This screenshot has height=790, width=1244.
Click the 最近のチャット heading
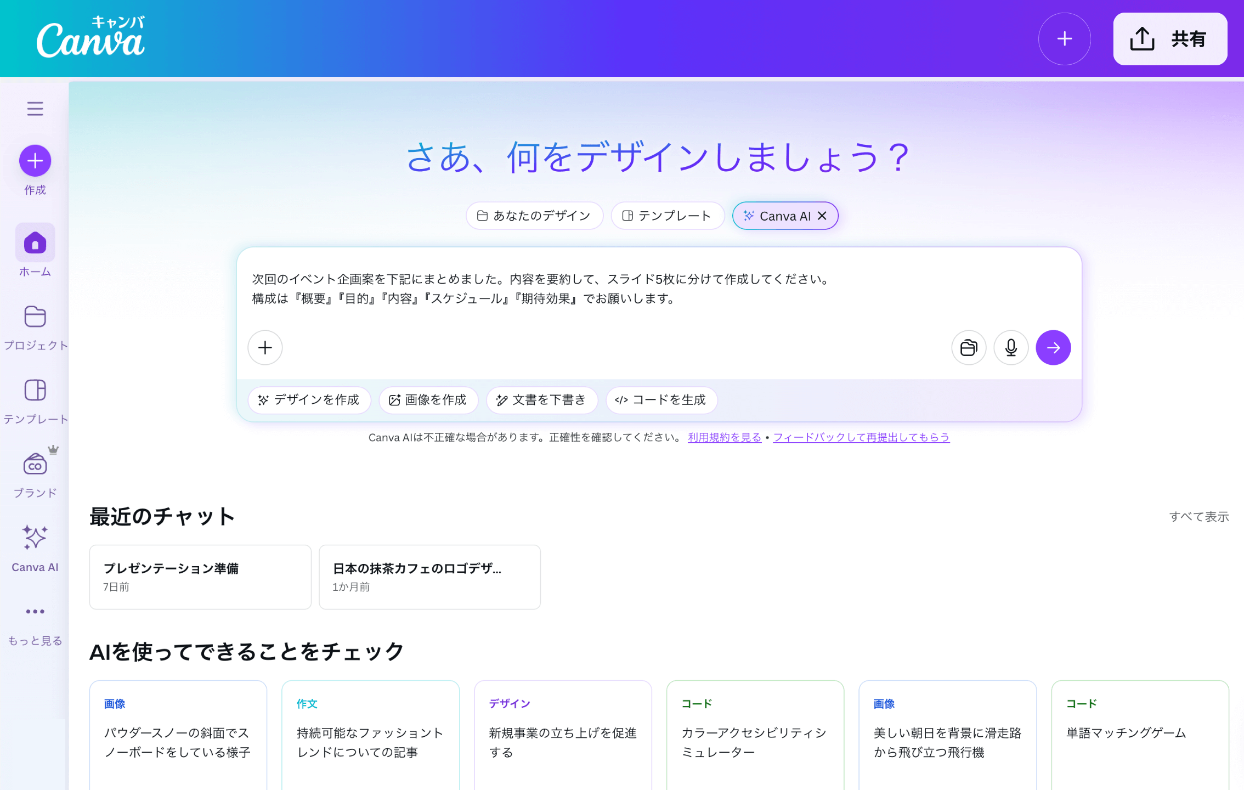[162, 516]
